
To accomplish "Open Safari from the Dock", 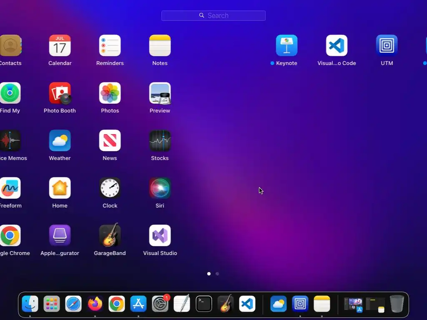I will [x=73, y=303].
